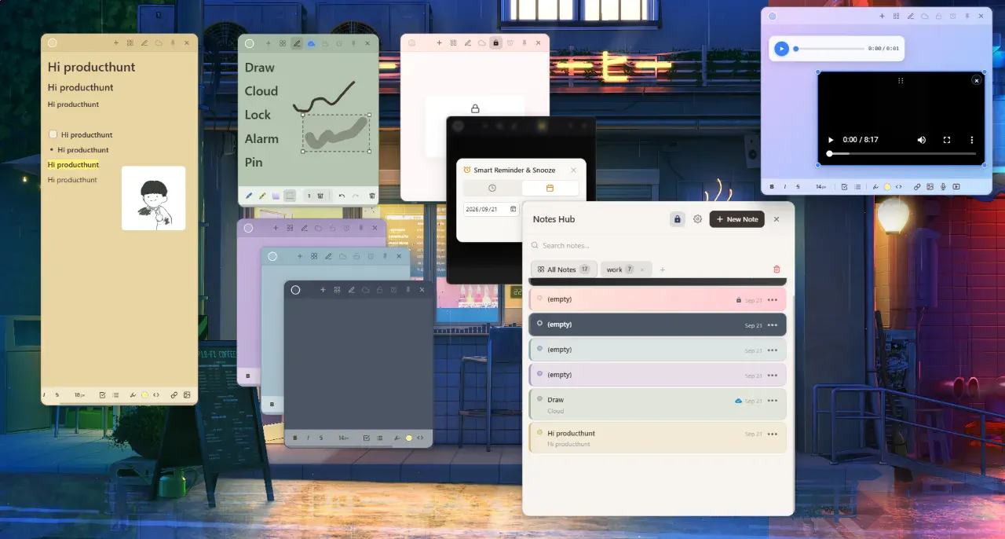The image size is (1005, 539).
Task: Open Notes Hub settings gear
Action: pyautogui.click(x=697, y=219)
